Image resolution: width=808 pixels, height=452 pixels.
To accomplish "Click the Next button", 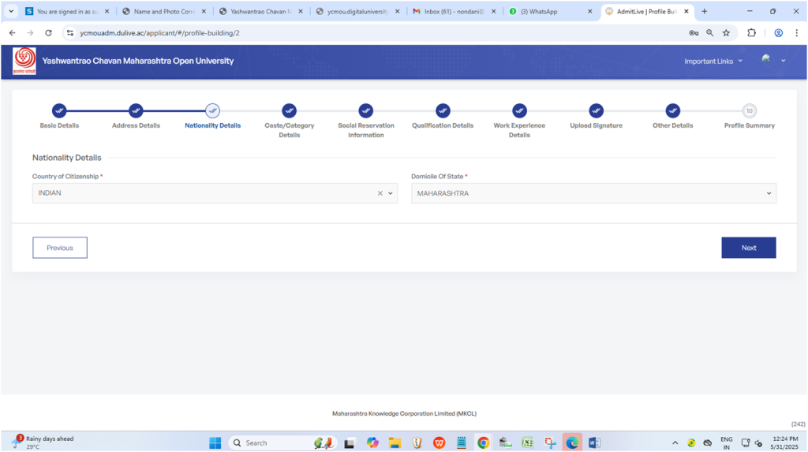I will (x=748, y=248).
